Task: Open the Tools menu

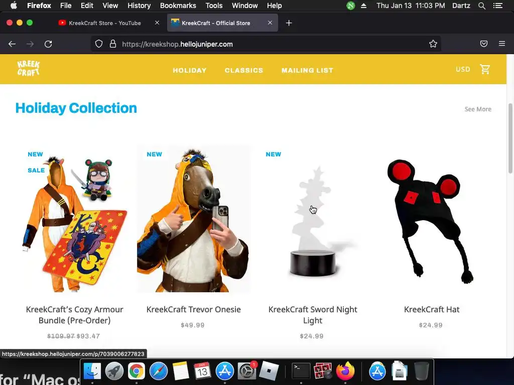Action: [x=214, y=6]
